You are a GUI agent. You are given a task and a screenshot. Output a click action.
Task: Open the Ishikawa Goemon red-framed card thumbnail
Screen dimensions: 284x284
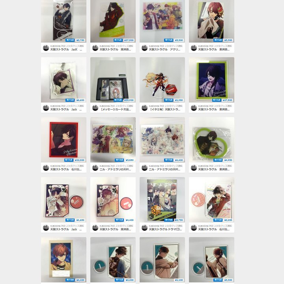[64, 140]
